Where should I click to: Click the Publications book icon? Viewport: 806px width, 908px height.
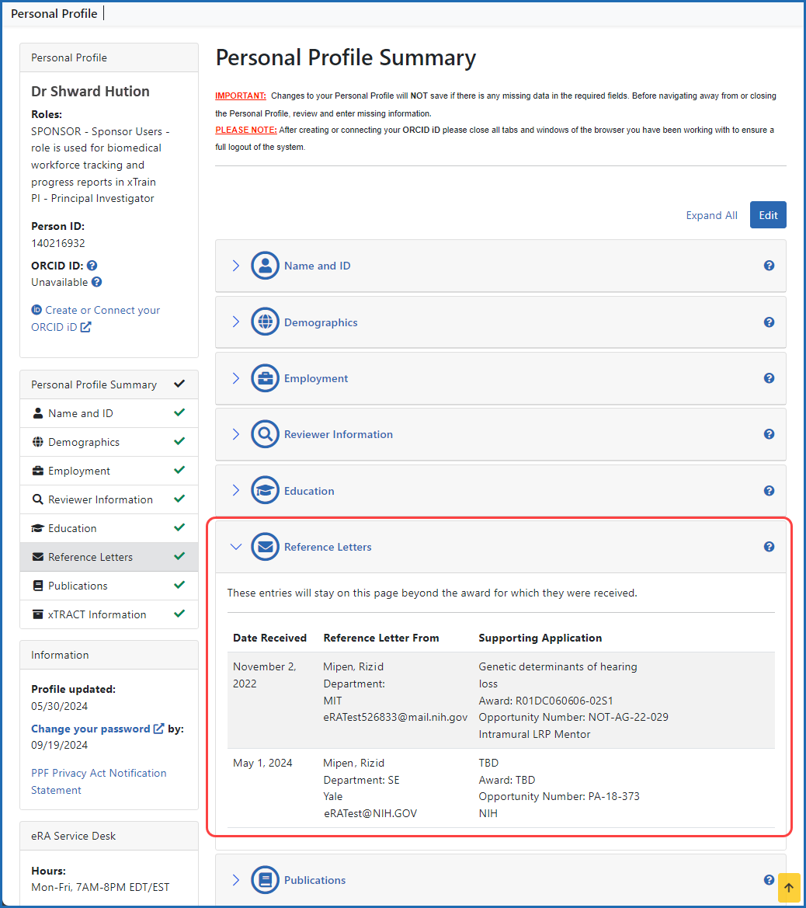(266, 879)
